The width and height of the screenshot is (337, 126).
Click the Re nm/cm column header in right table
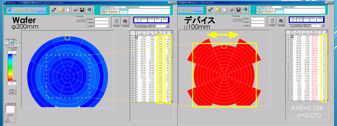(x=314, y=33)
